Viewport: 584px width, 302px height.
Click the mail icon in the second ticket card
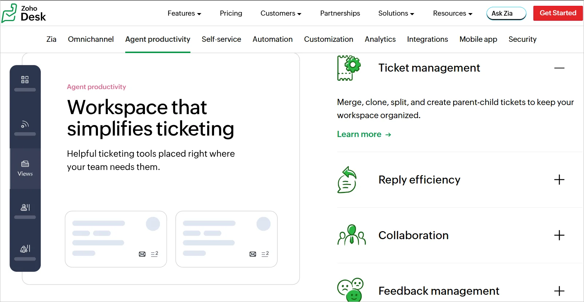click(x=253, y=254)
